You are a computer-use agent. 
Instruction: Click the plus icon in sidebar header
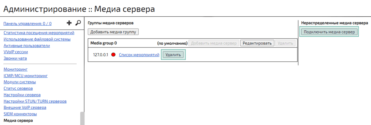[69, 23]
